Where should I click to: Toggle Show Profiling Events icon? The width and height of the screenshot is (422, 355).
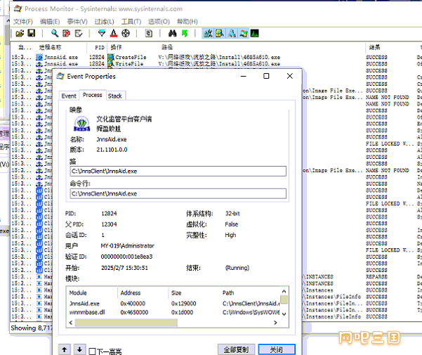(255, 34)
